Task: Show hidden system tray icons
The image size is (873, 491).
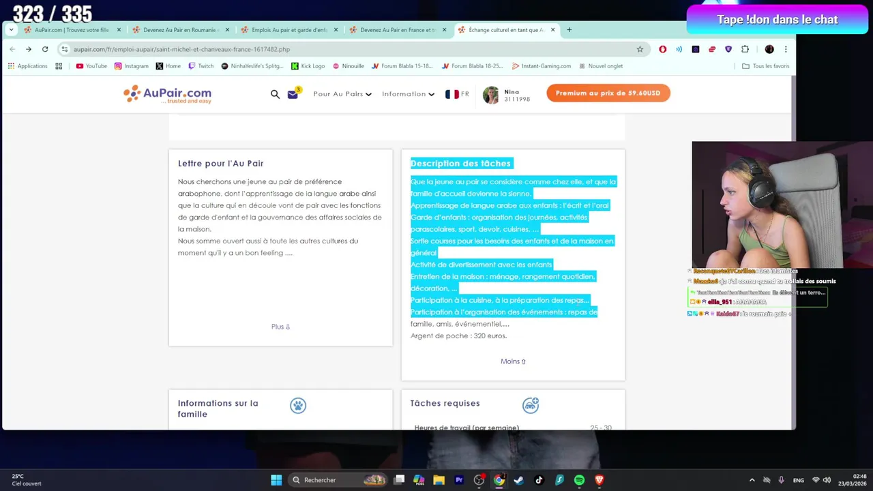Action: 752,480
